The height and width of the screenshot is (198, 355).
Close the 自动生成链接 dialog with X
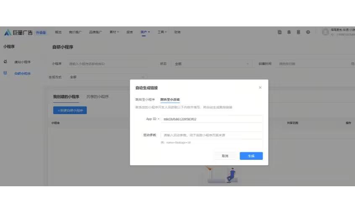tap(260, 87)
